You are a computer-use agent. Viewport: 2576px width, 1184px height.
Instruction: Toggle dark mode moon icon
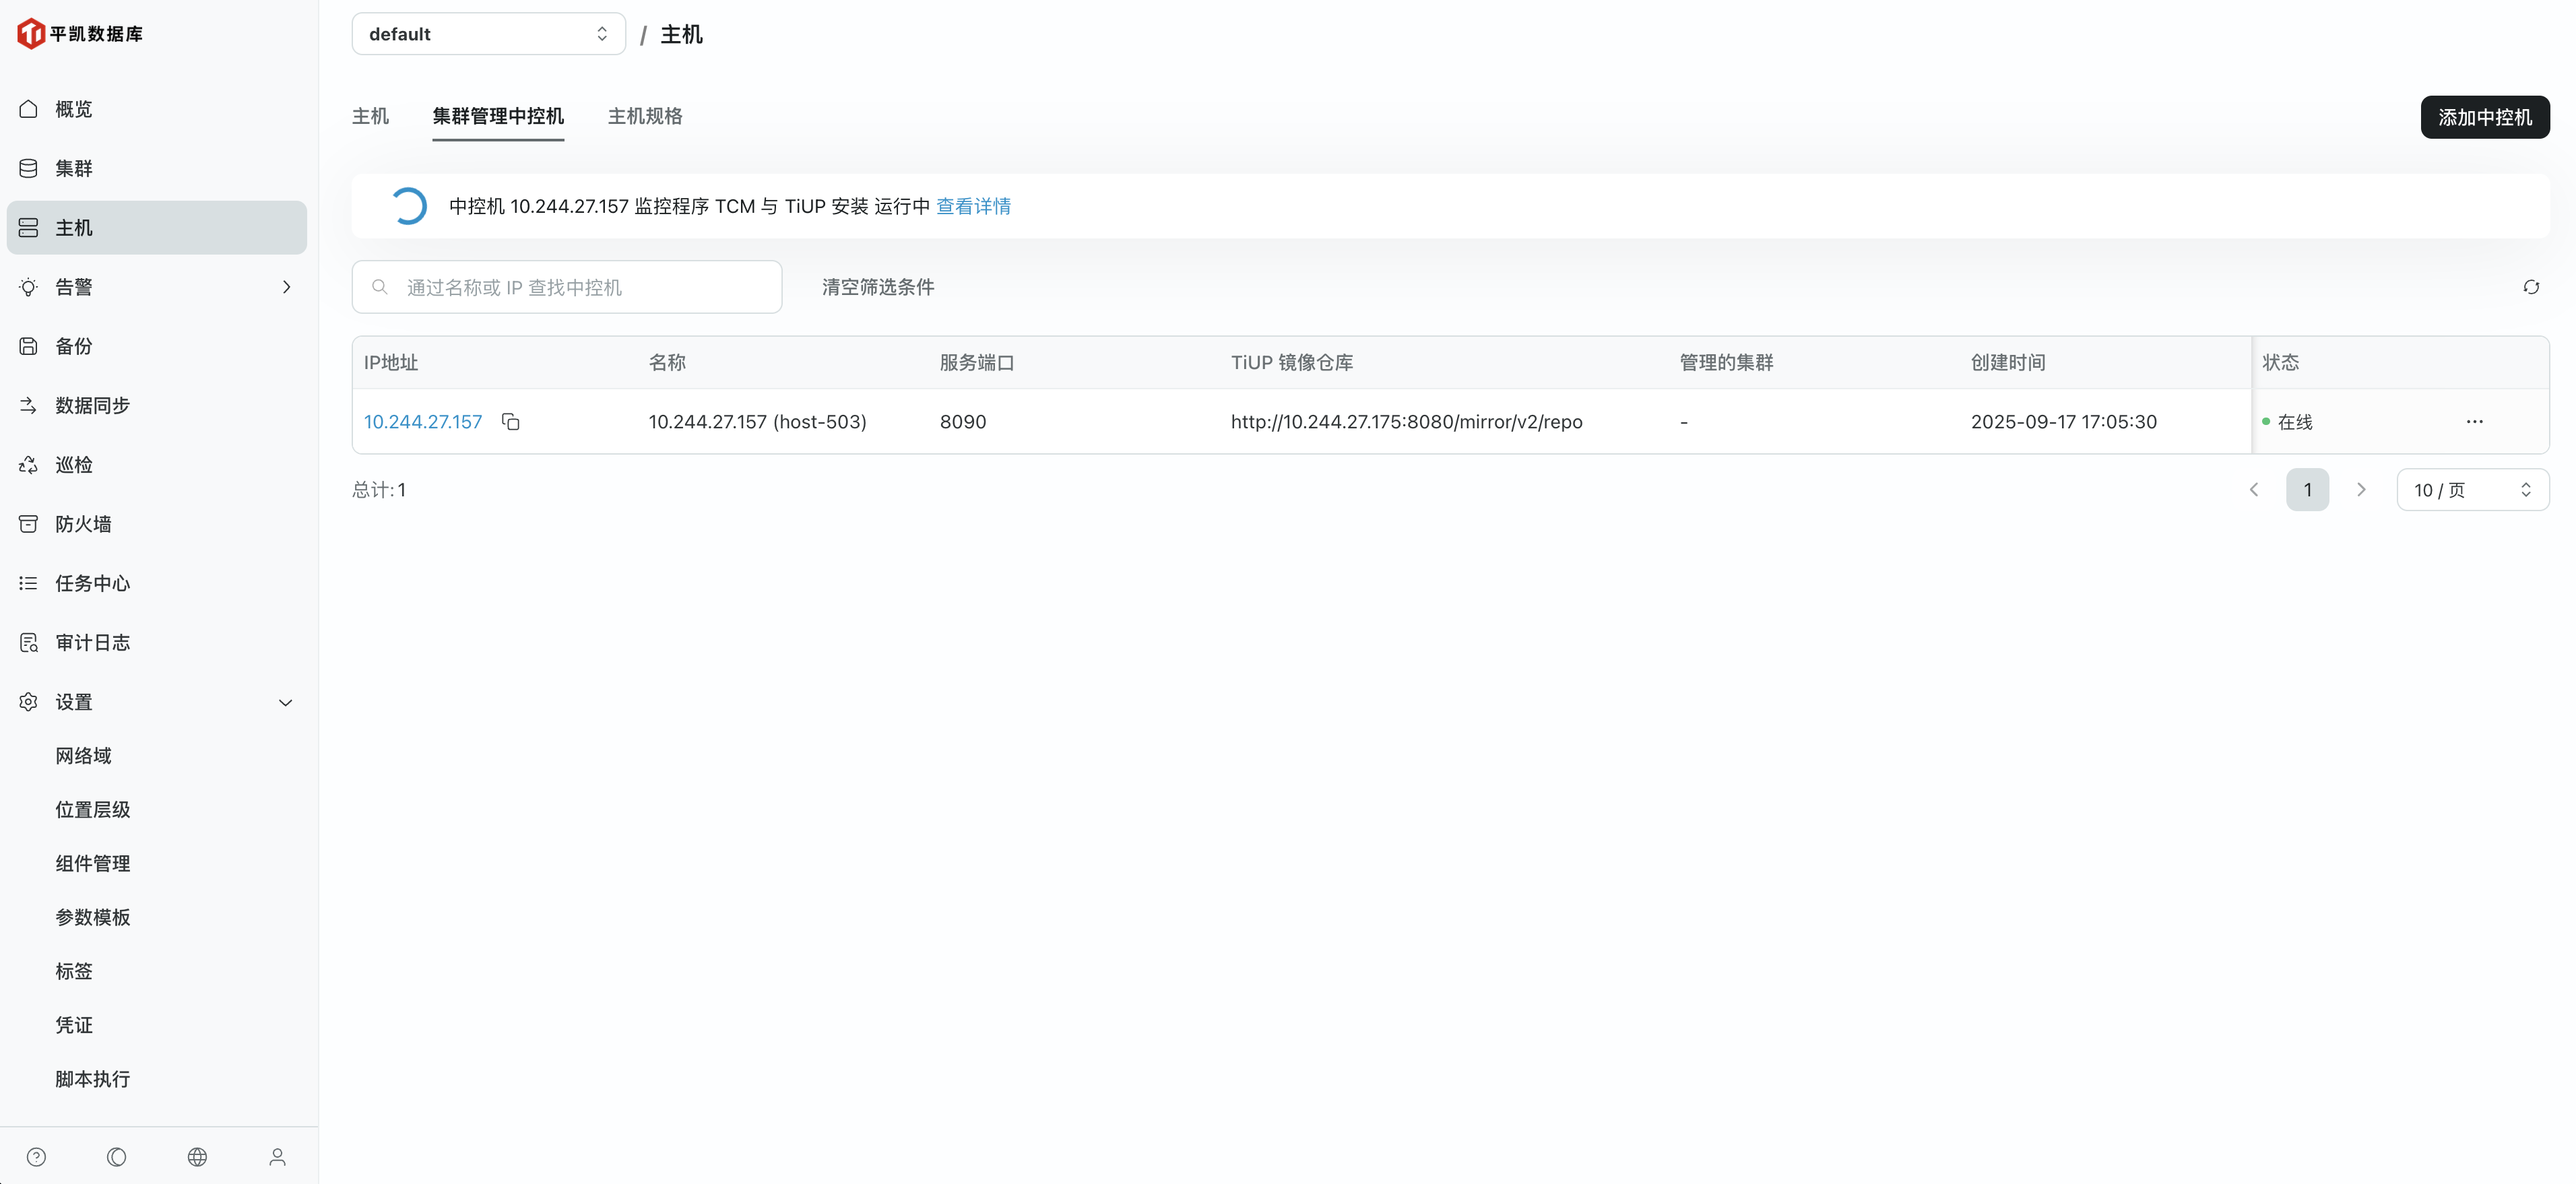click(x=117, y=1157)
